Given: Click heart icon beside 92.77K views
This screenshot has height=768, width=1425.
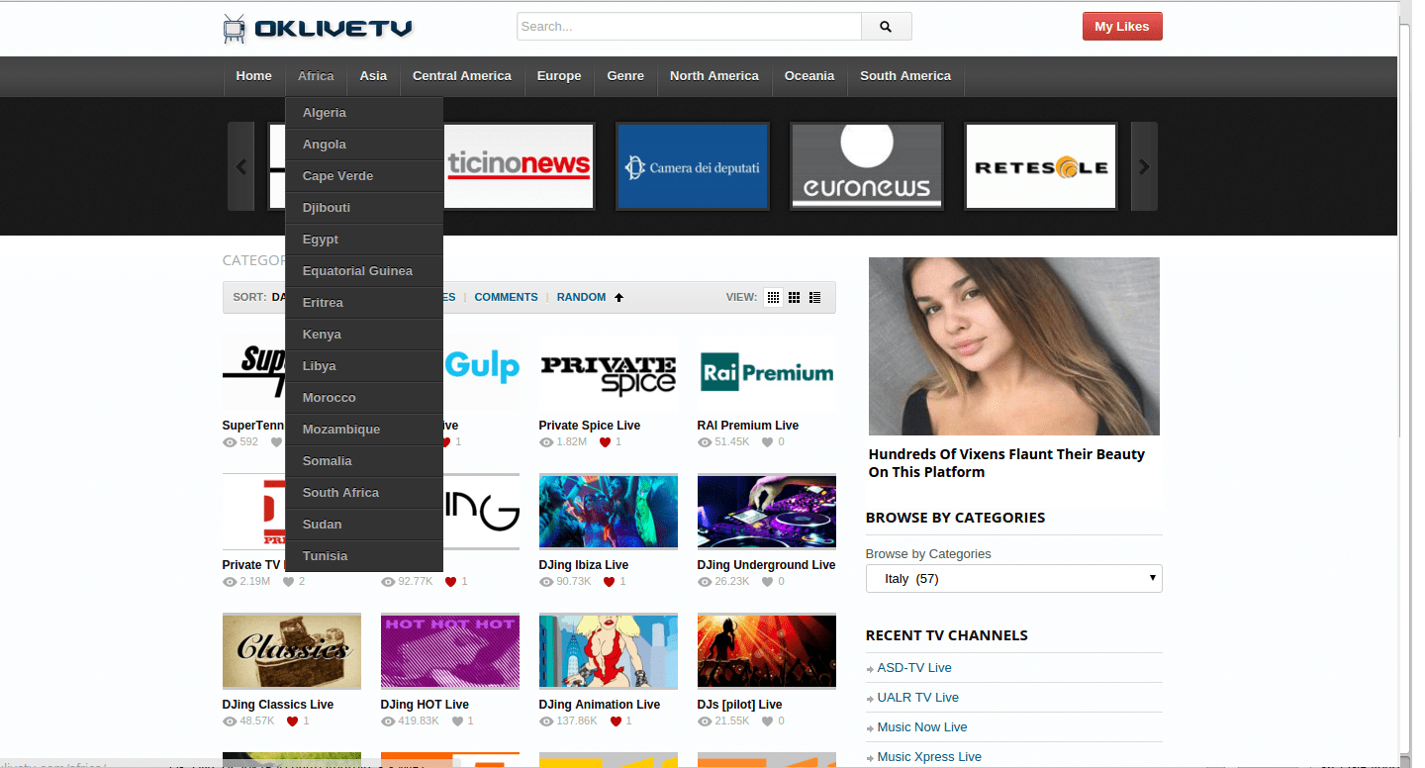Looking at the screenshot, I should (x=450, y=582).
